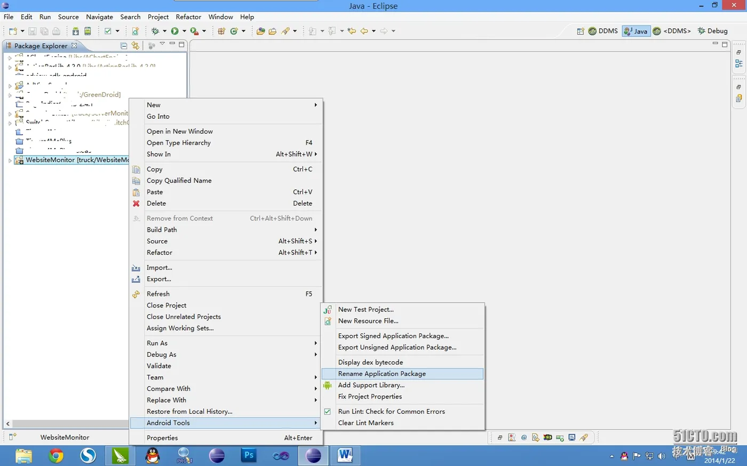Open the Back history dropdown arrow

click(373, 31)
